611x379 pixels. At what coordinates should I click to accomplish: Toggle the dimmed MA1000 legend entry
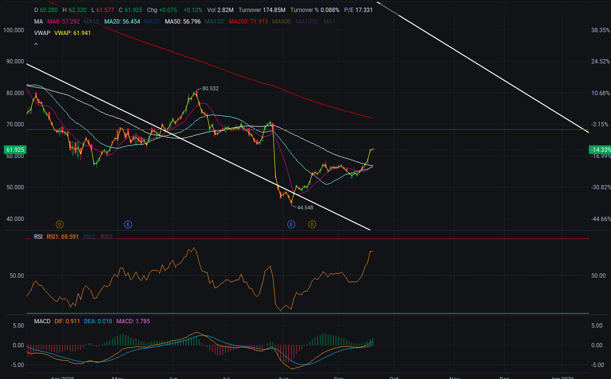[x=308, y=22]
